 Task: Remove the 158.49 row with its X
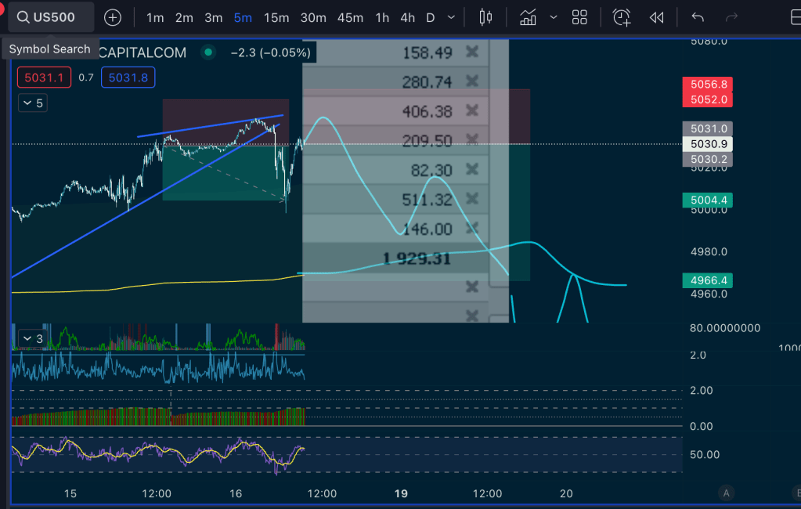[471, 52]
